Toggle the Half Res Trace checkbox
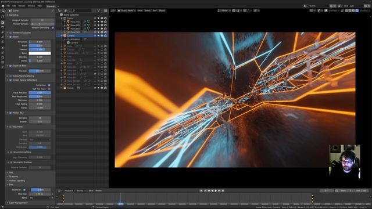Screen dimensions: 372x209 pyautogui.click(x=49, y=89)
